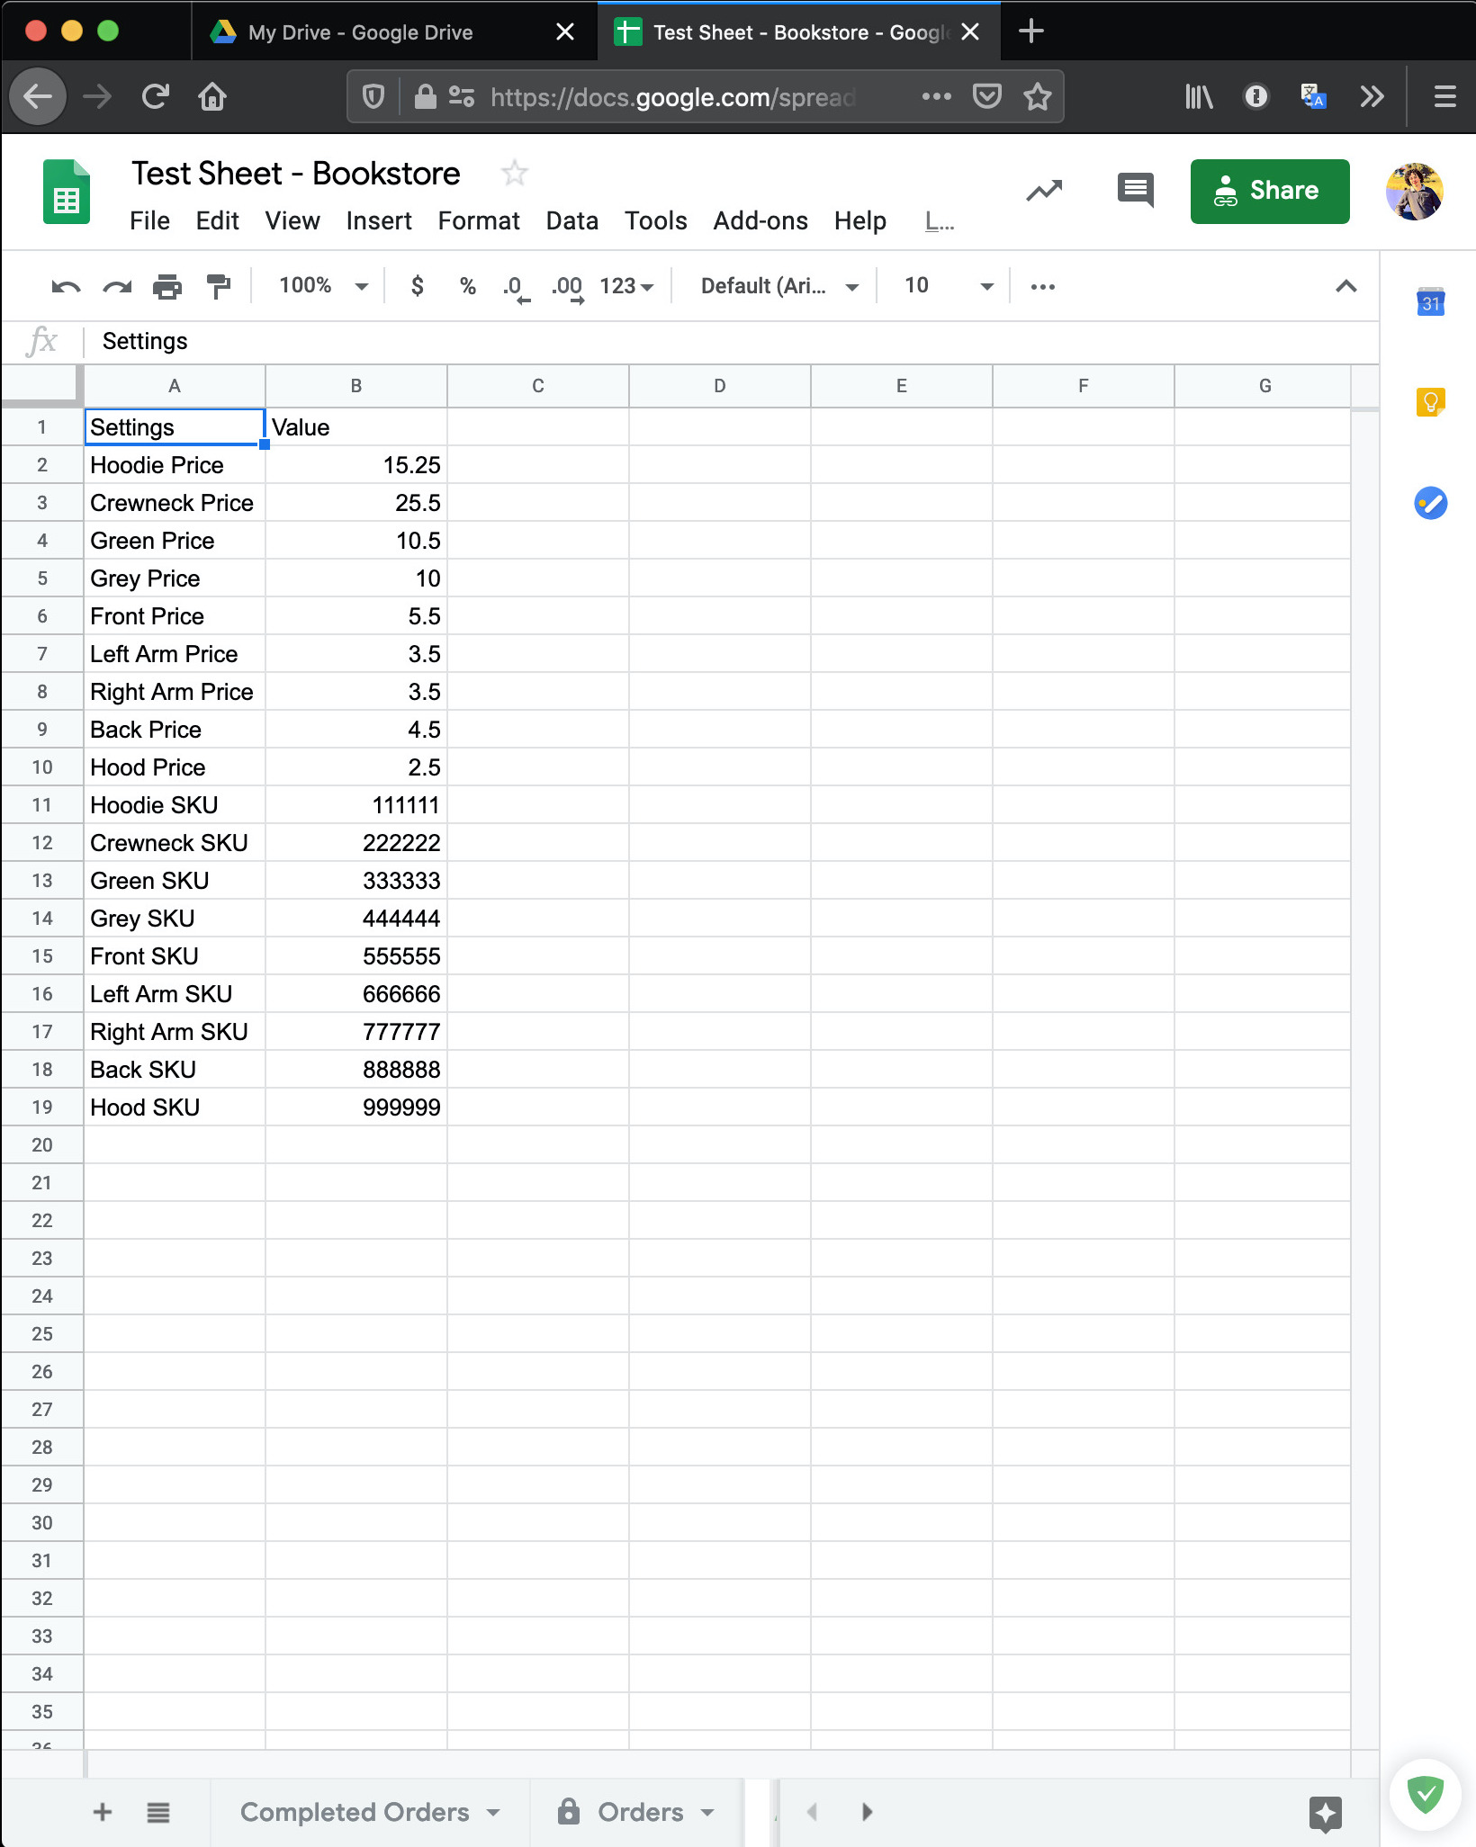Click the undo arrow in toolbar
This screenshot has width=1476, height=1847.
pos(66,287)
